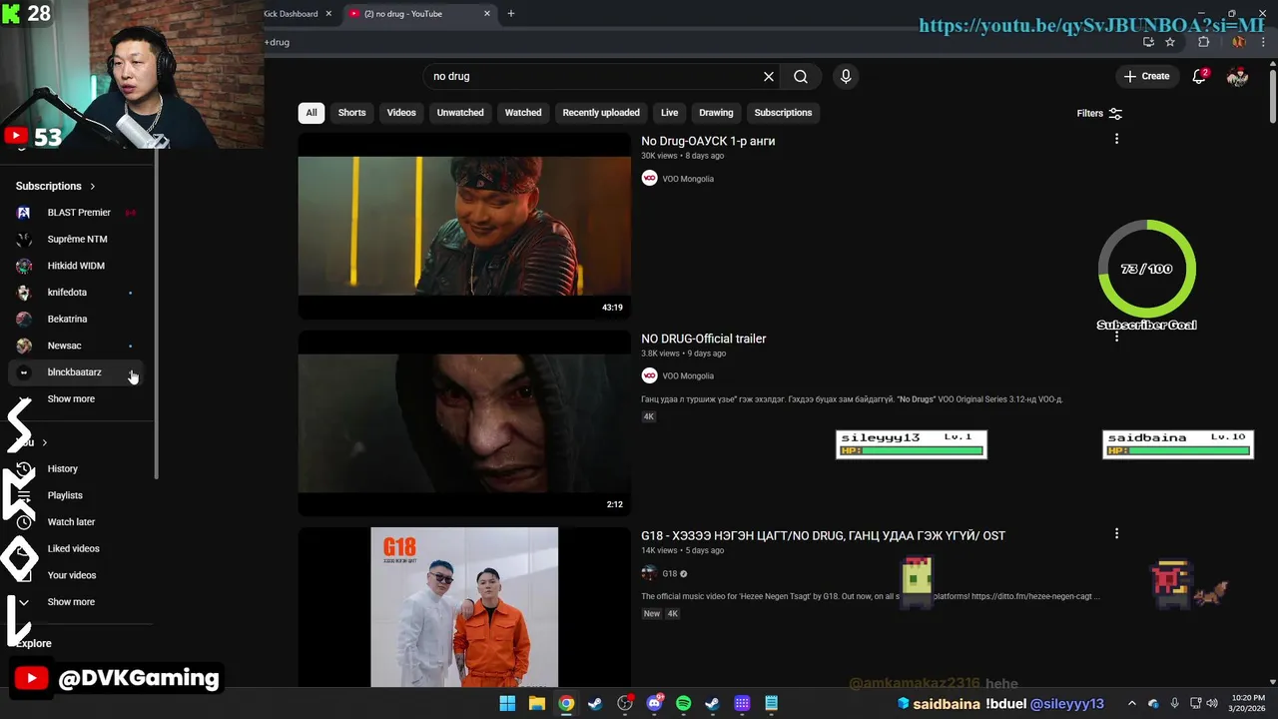Open options menu for G18 video

click(x=1116, y=534)
